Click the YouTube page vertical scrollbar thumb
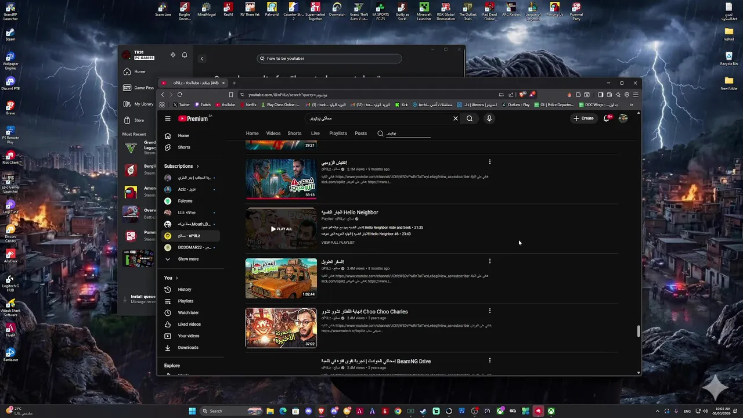743x418 pixels. click(639, 331)
